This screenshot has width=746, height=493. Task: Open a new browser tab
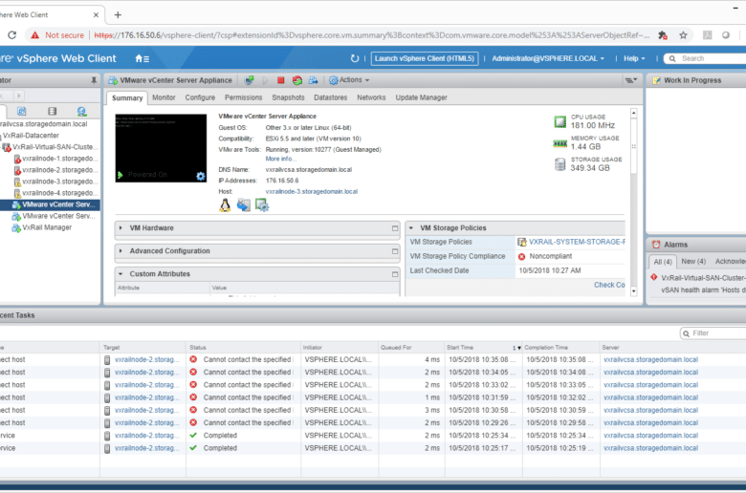tap(118, 14)
